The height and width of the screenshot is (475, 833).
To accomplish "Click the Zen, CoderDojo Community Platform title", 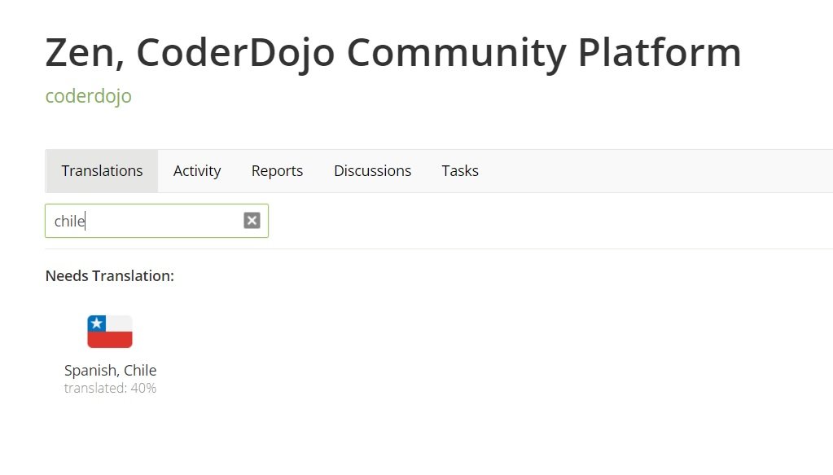I will point(393,53).
